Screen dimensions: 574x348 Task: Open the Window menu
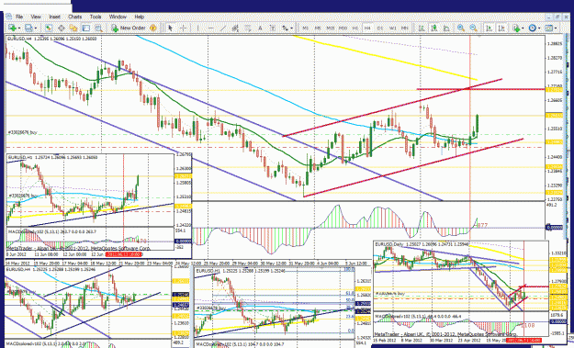coord(118,17)
